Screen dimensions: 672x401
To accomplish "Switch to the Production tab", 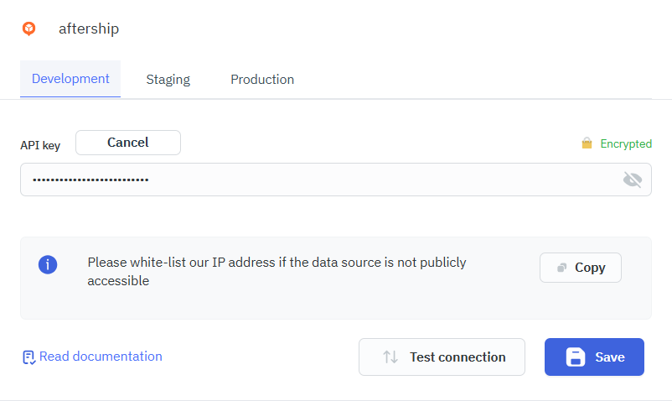I will pyautogui.click(x=262, y=80).
